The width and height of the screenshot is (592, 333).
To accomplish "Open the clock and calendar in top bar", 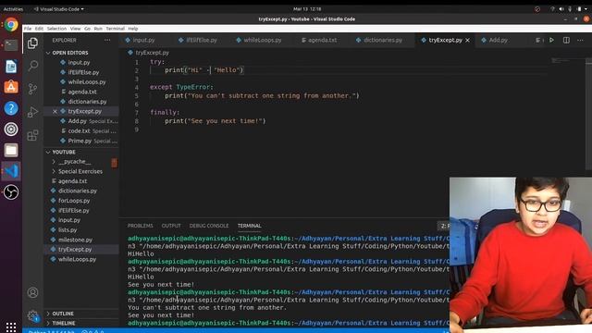I will [307, 9].
